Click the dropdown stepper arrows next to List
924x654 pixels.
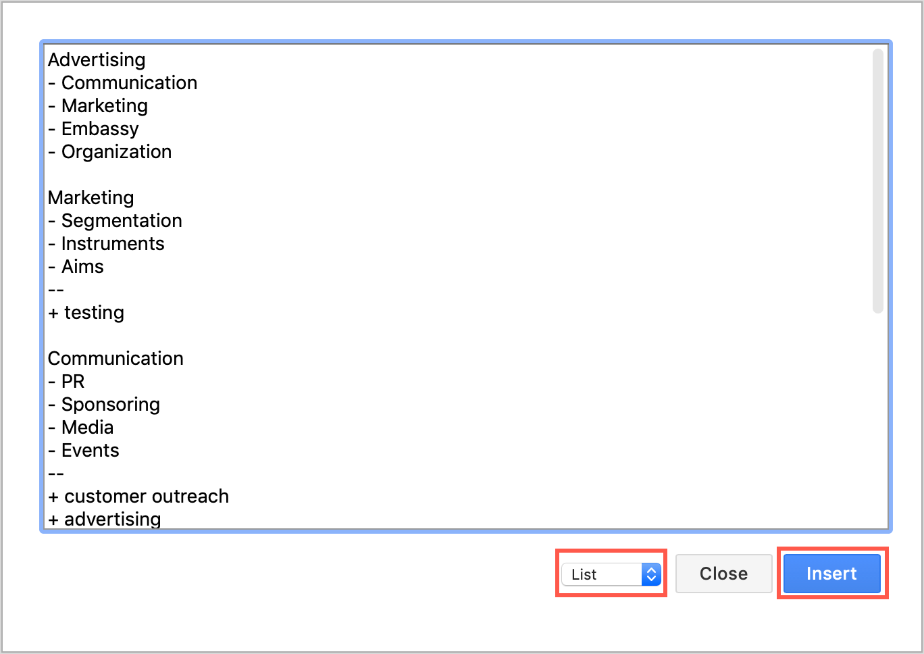click(x=650, y=574)
